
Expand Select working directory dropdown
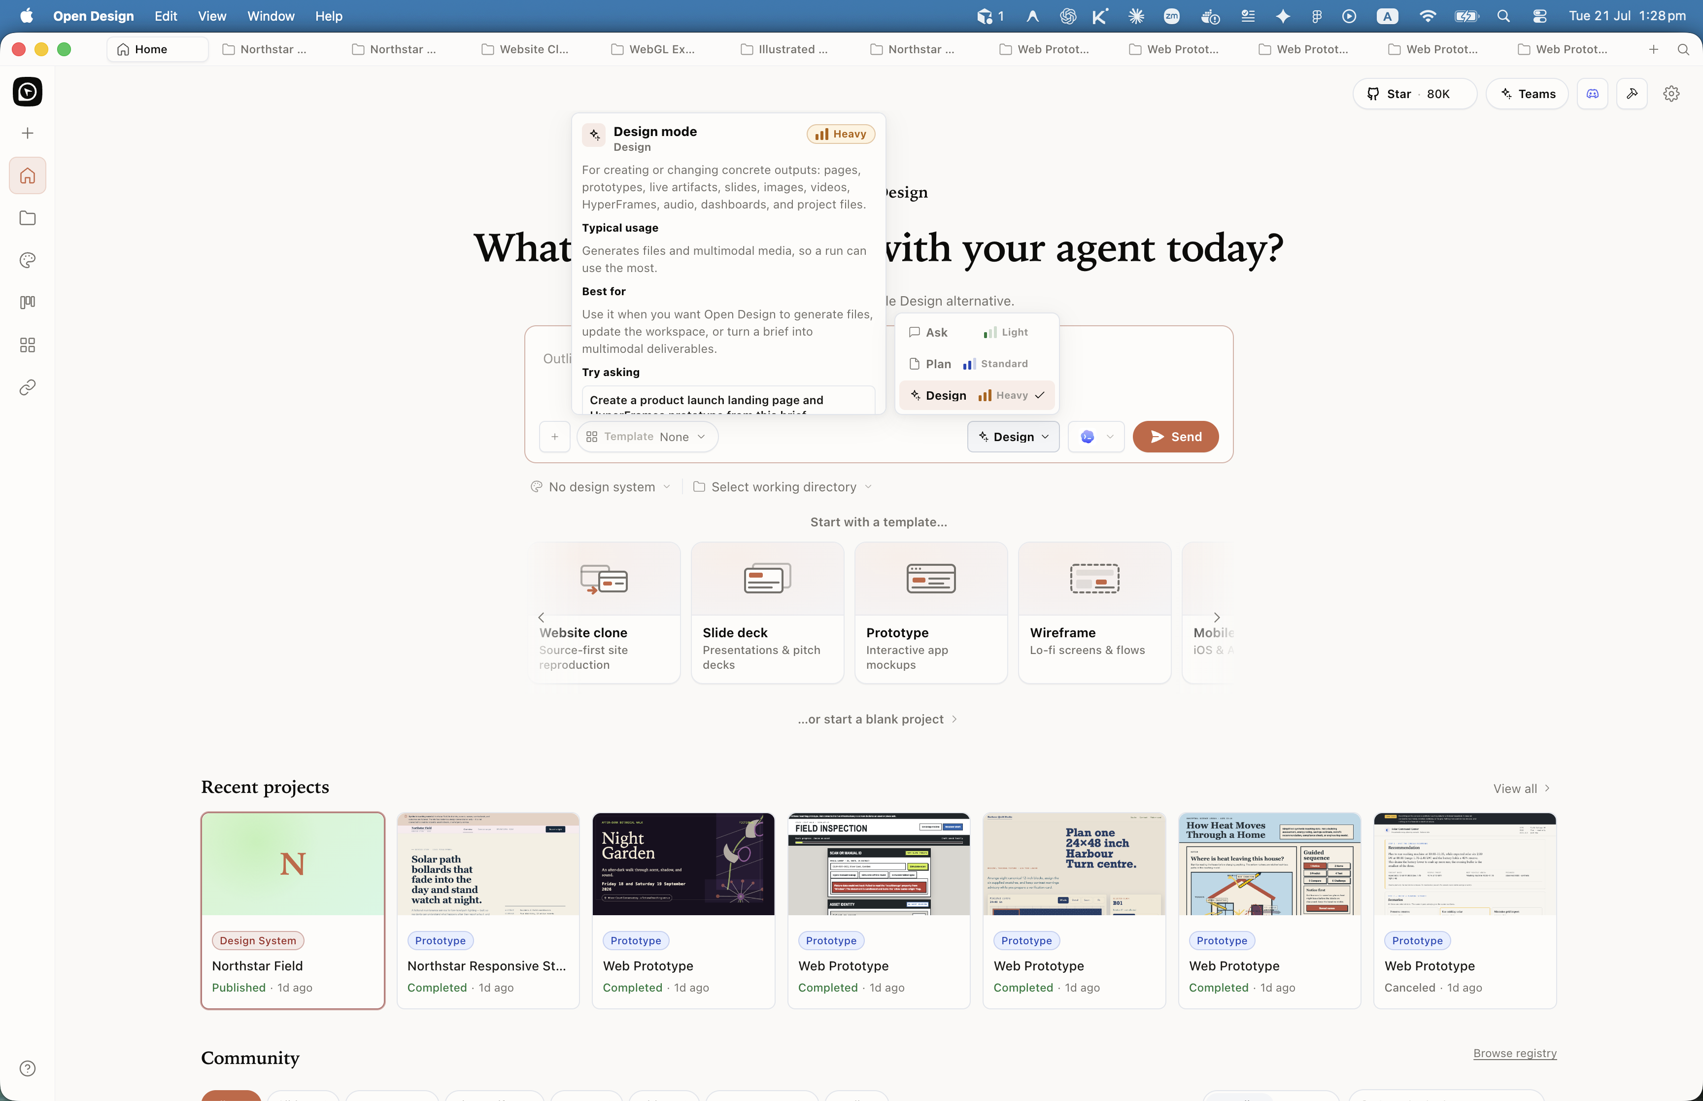(x=782, y=487)
